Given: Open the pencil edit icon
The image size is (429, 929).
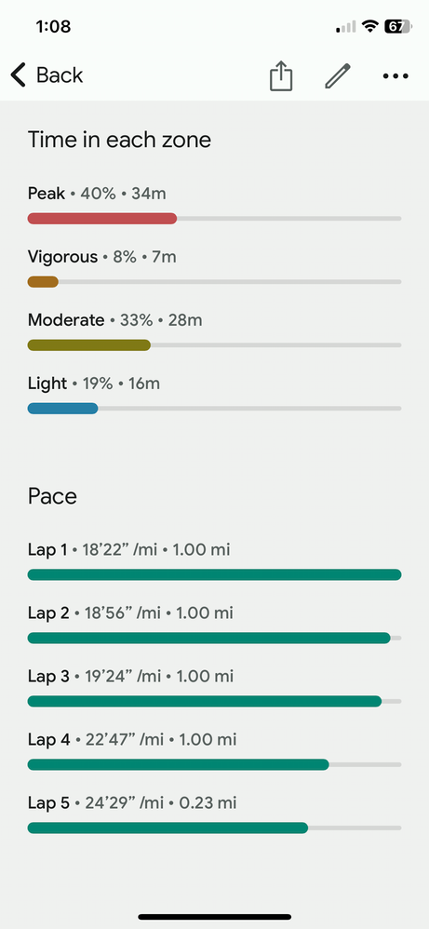Looking at the screenshot, I should (x=338, y=75).
